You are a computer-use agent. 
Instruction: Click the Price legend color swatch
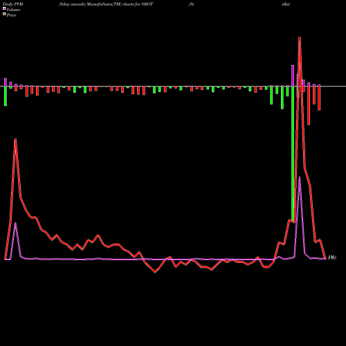click(4, 15)
